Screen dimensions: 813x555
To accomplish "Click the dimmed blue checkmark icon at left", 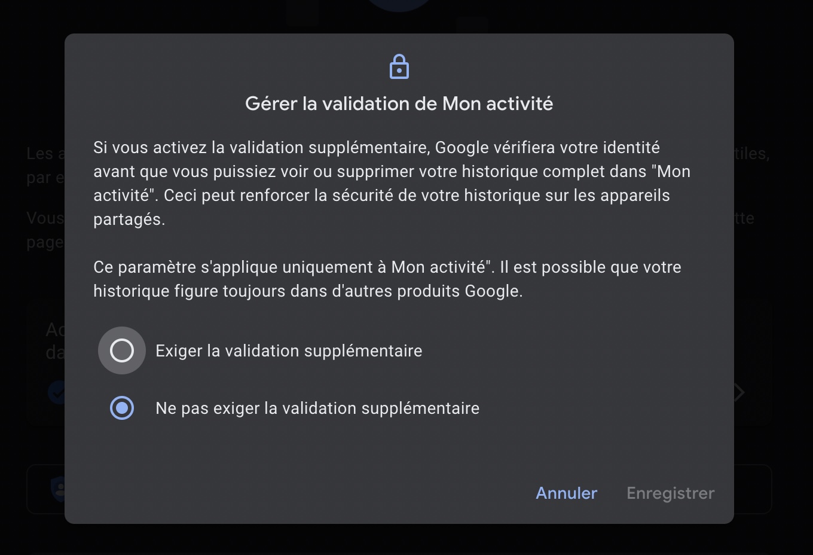I will tap(57, 392).
